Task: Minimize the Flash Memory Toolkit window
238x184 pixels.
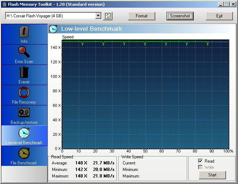Action: coord(221,4)
